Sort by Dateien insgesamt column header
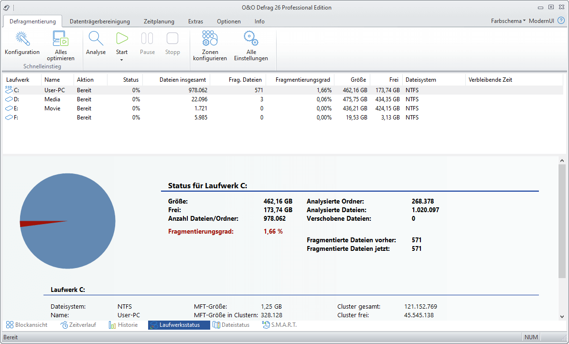 (x=176, y=79)
